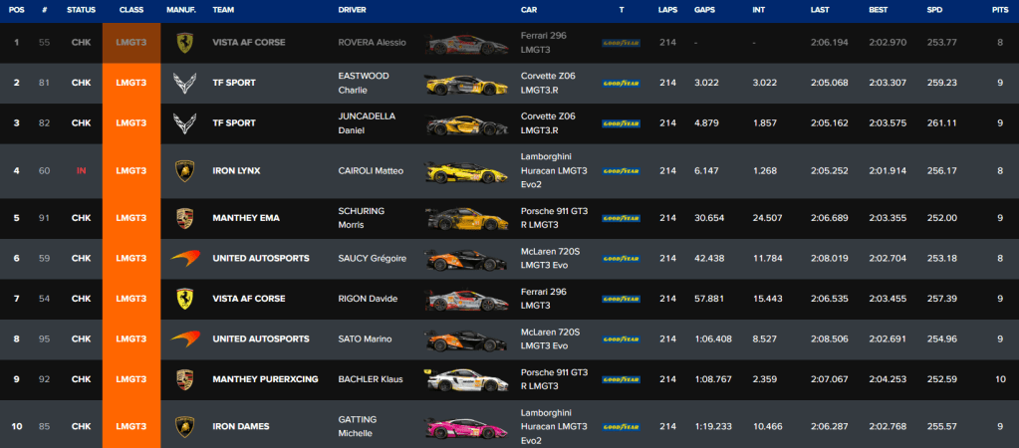Select the yellow Iron Lynx Lamborghini image
Image resolution: width=1019 pixels, height=448 pixels.
pos(466,172)
